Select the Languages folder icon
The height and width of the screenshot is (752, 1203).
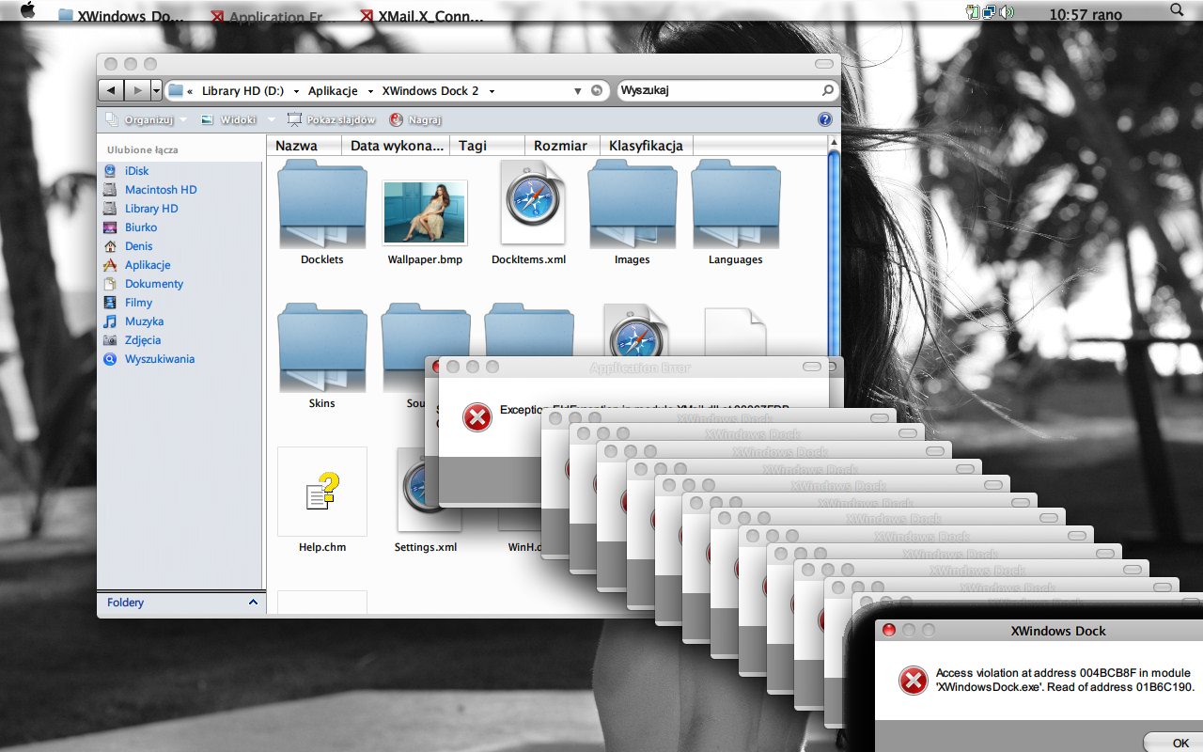tap(736, 205)
